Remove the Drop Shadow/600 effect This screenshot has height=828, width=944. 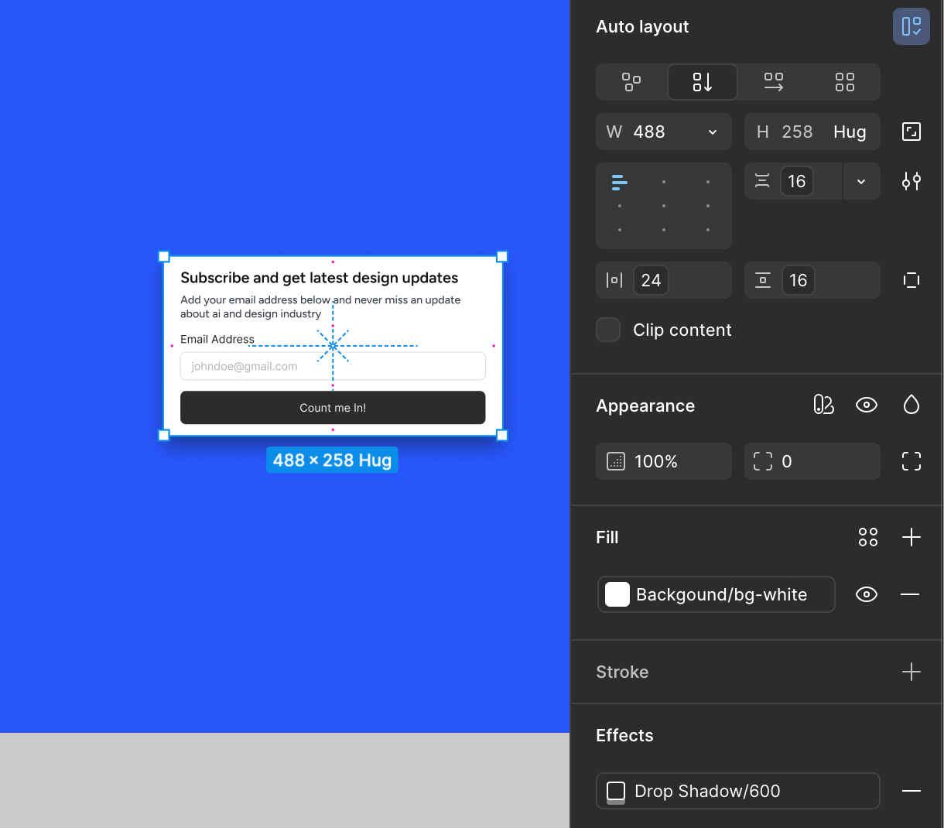click(911, 791)
